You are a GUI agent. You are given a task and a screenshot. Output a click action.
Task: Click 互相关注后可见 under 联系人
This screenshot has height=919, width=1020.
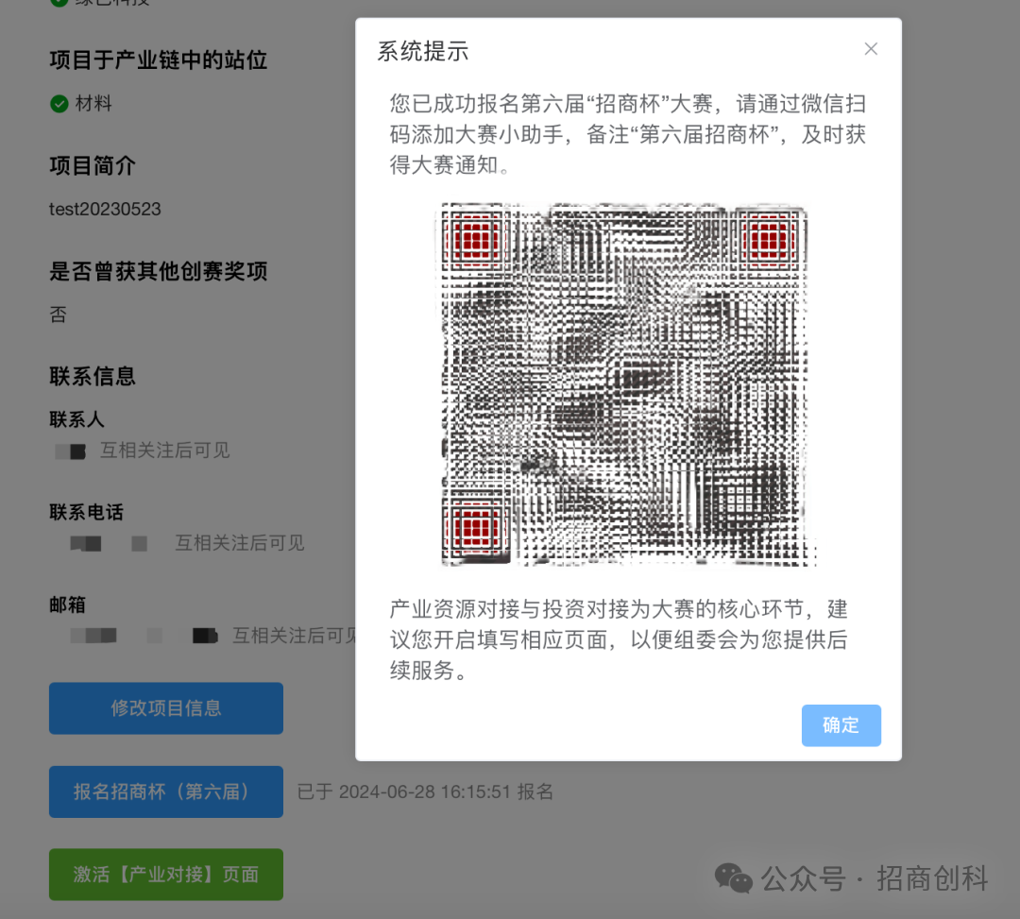tap(164, 451)
